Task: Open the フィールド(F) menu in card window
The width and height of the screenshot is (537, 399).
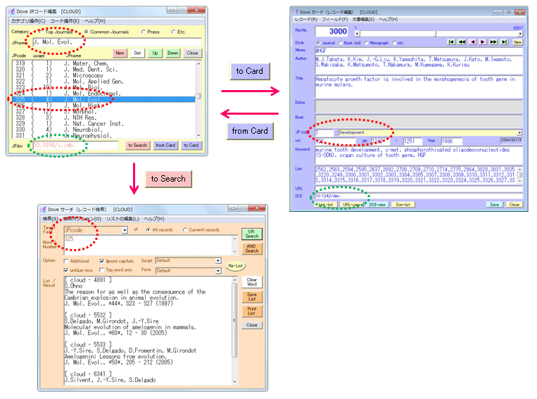Action: click(334, 19)
